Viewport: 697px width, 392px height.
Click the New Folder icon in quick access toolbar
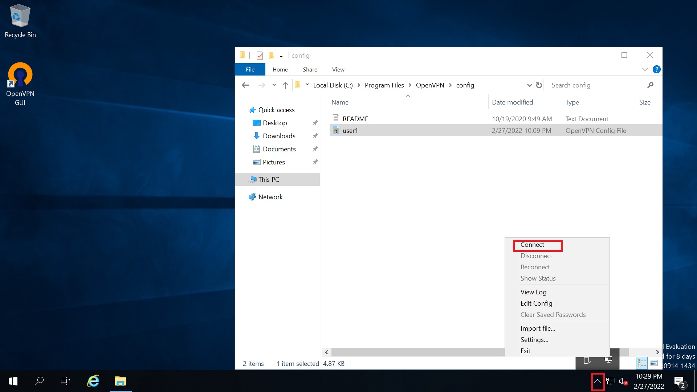271,55
